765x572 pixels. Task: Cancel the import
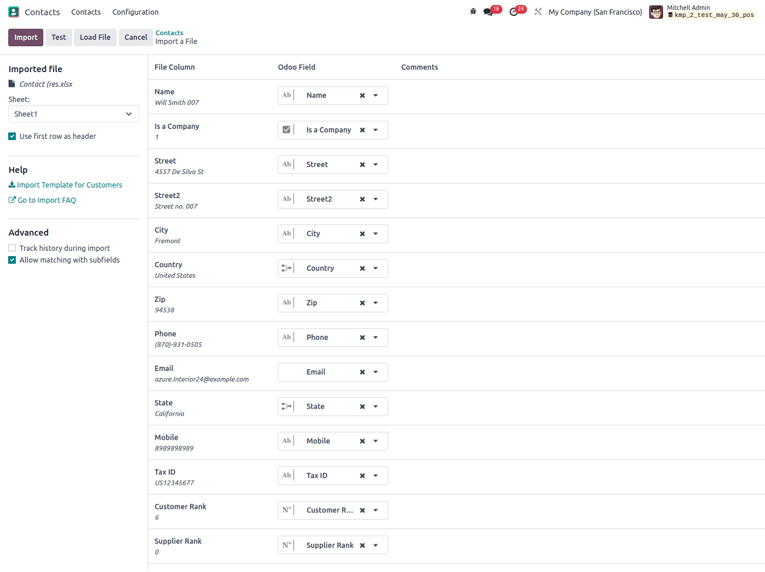point(136,37)
